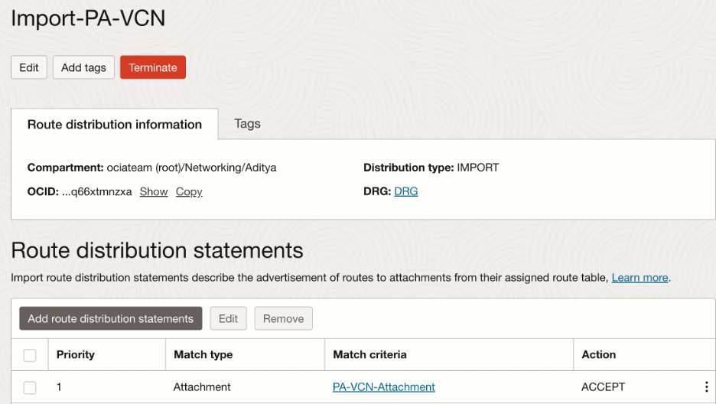The height and width of the screenshot is (404, 716).
Task: Click the Priority column header
Action: click(76, 354)
